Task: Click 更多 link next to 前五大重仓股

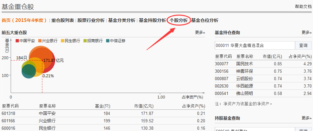Action: click(200, 33)
